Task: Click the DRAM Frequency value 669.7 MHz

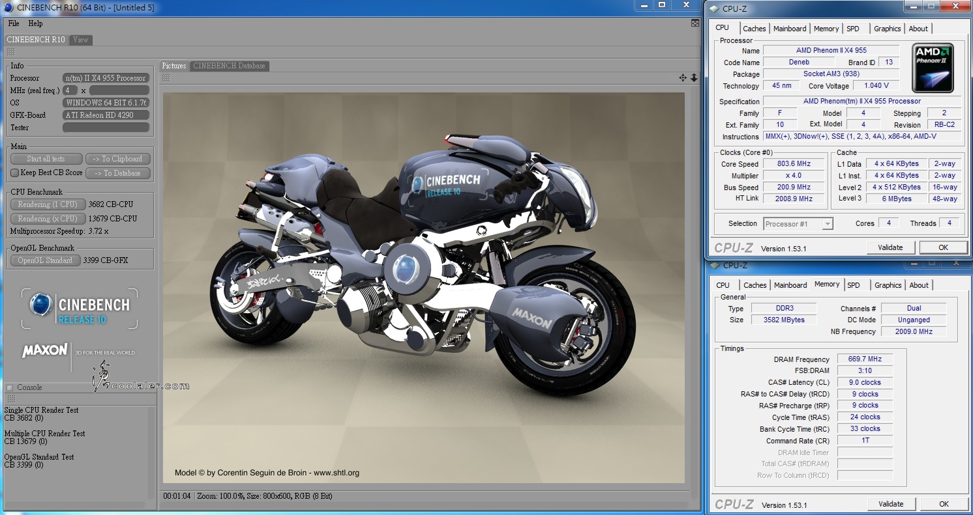Action: pyautogui.click(x=865, y=359)
